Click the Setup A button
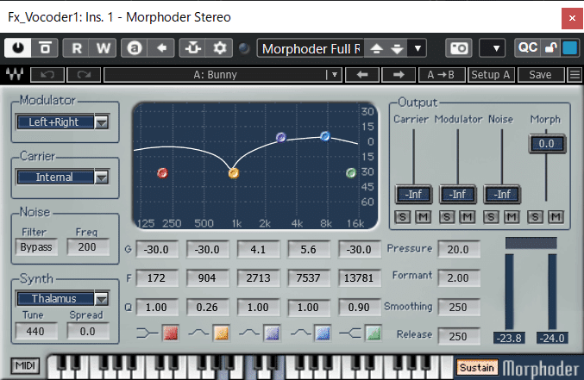Viewport: 584px width, 380px height. point(491,75)
